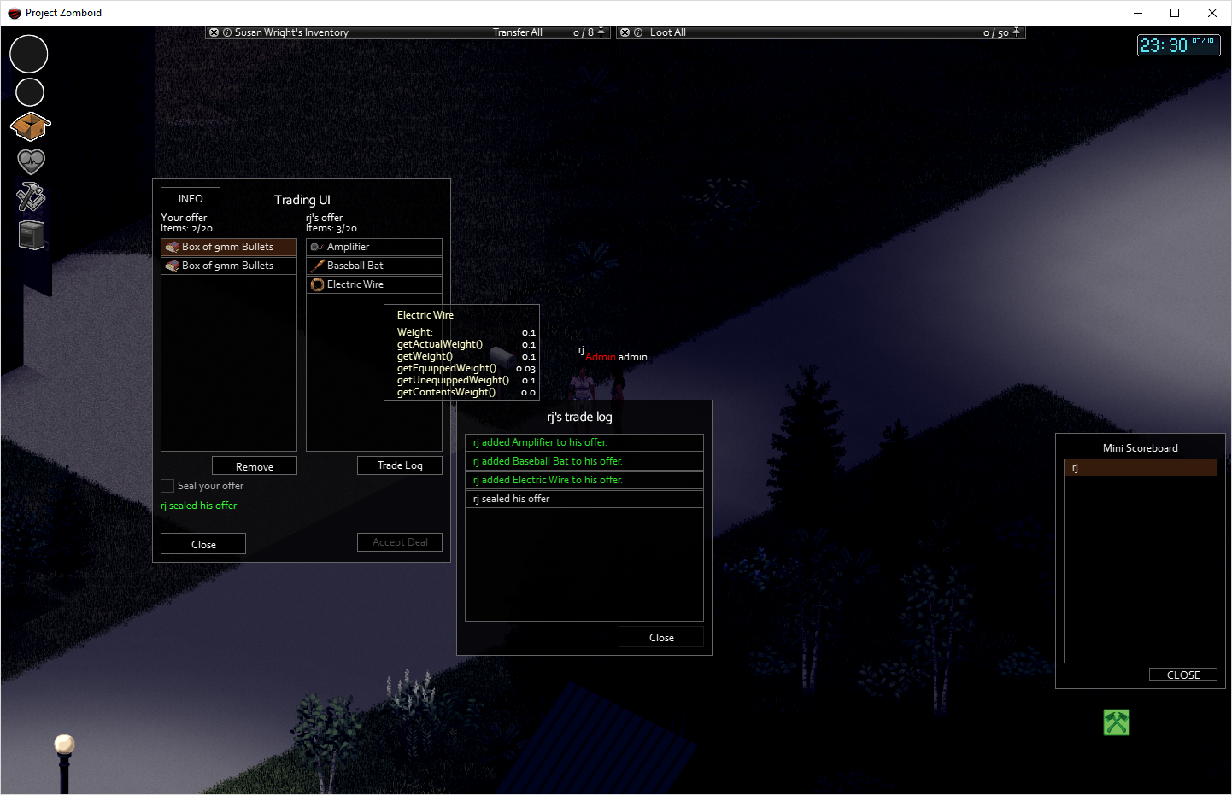Click 'Items: 3/20' under rj's offer

coord(331,228)
